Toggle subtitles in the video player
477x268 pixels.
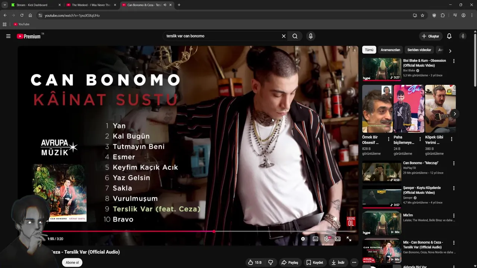[x=315, y=239]
